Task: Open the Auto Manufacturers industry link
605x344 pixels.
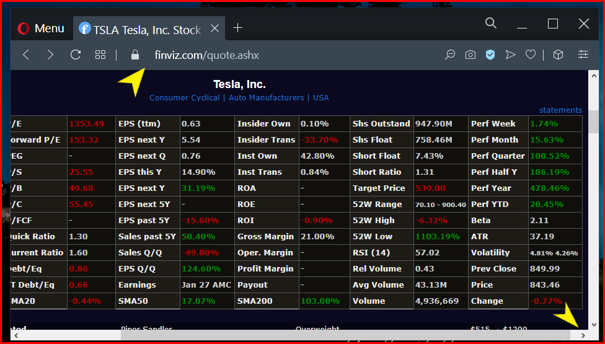Action: click(266, 97)
